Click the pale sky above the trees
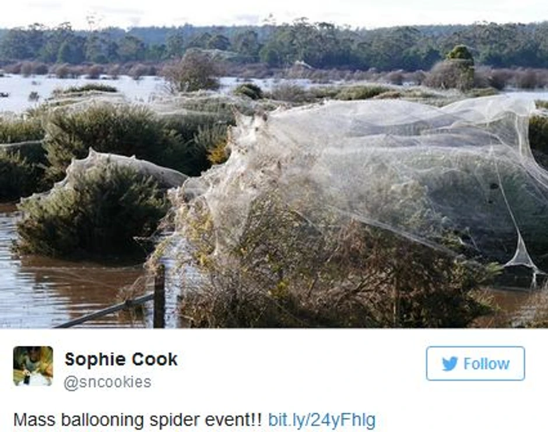This screenshot has height=432, width=548. tap(274, 12)
